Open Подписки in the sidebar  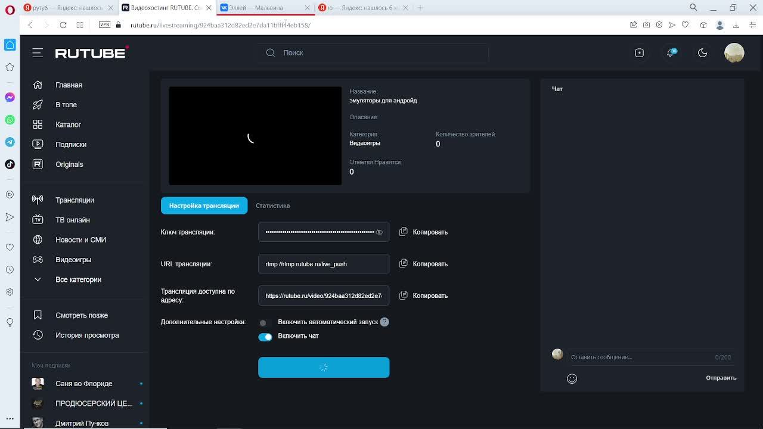pyautogui.click(x=71, y=145)
